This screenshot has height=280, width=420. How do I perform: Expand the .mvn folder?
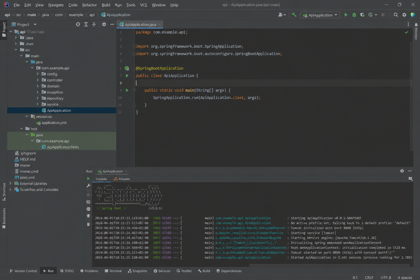[x=16, y=44]
